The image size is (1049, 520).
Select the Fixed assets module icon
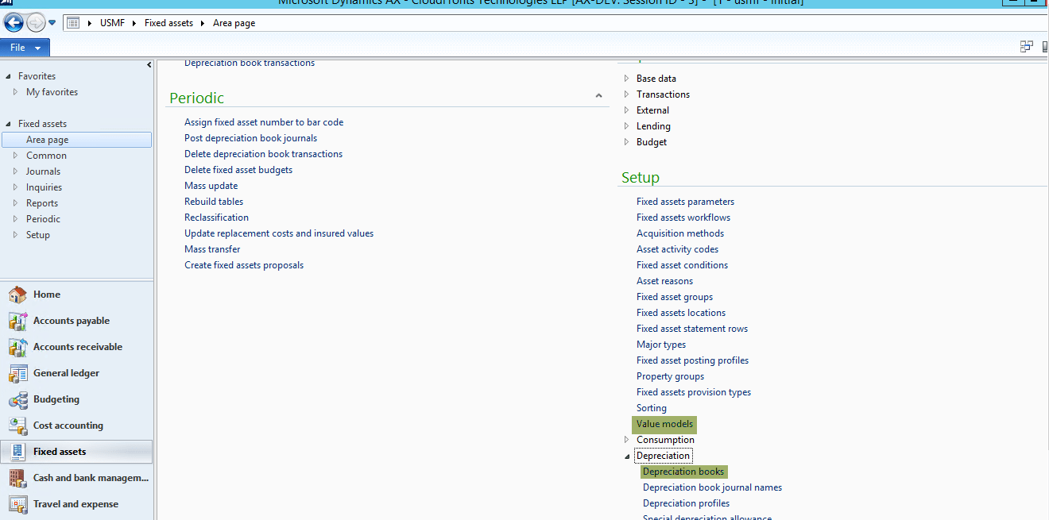[17, 452]
